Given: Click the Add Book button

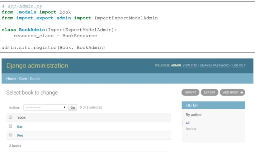Looking at the screenshot, I should click(x=232, y=93).
